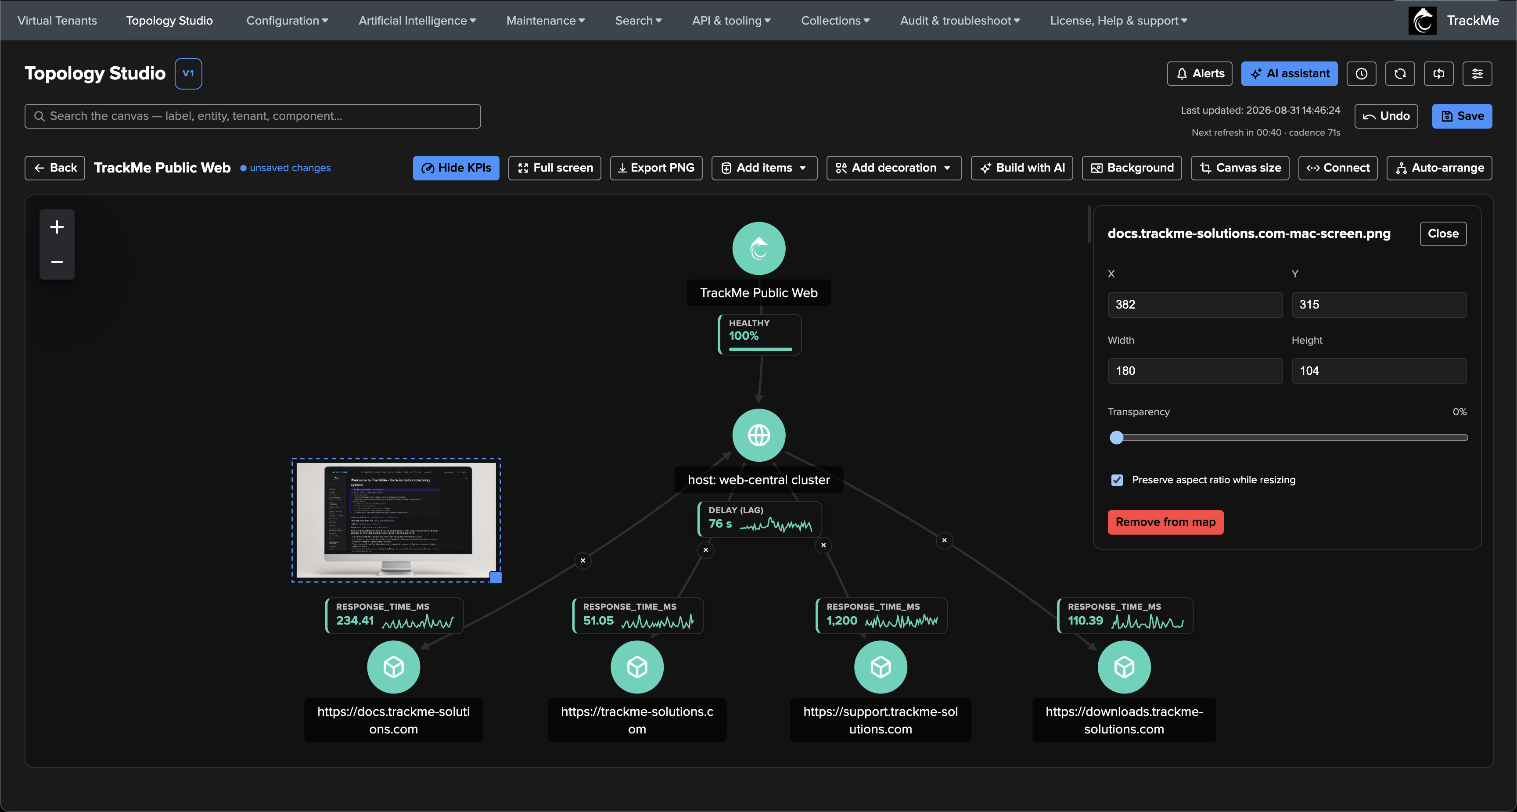Zoom in with the plus canvas control
Screen dimensions: 1517x812
click(x=57, y=226)
